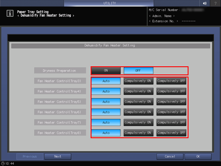Set Tray7 fan heater to Compulsively OFF
The height and width of the screenshot is (166, 221).
tap(171, 122)
